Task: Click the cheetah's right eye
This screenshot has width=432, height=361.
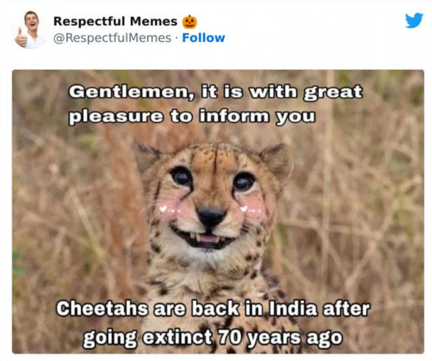Action: [244, 182]
